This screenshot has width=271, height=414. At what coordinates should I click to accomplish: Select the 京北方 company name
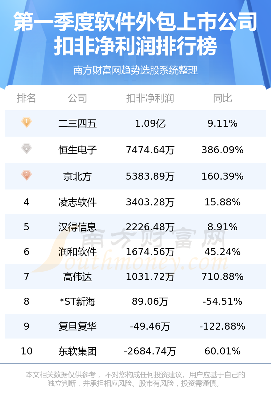pos(77,176)
